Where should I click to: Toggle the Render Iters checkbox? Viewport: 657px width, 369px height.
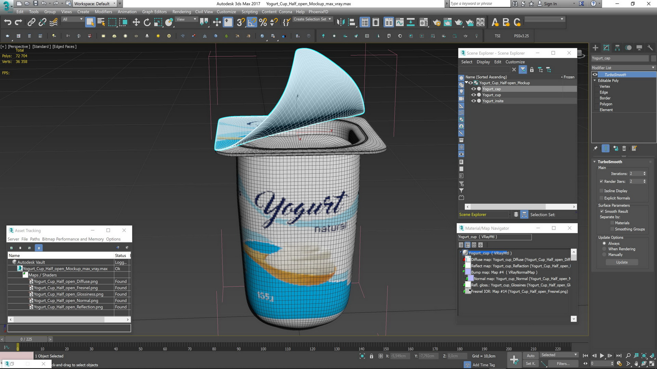[601, 181]
